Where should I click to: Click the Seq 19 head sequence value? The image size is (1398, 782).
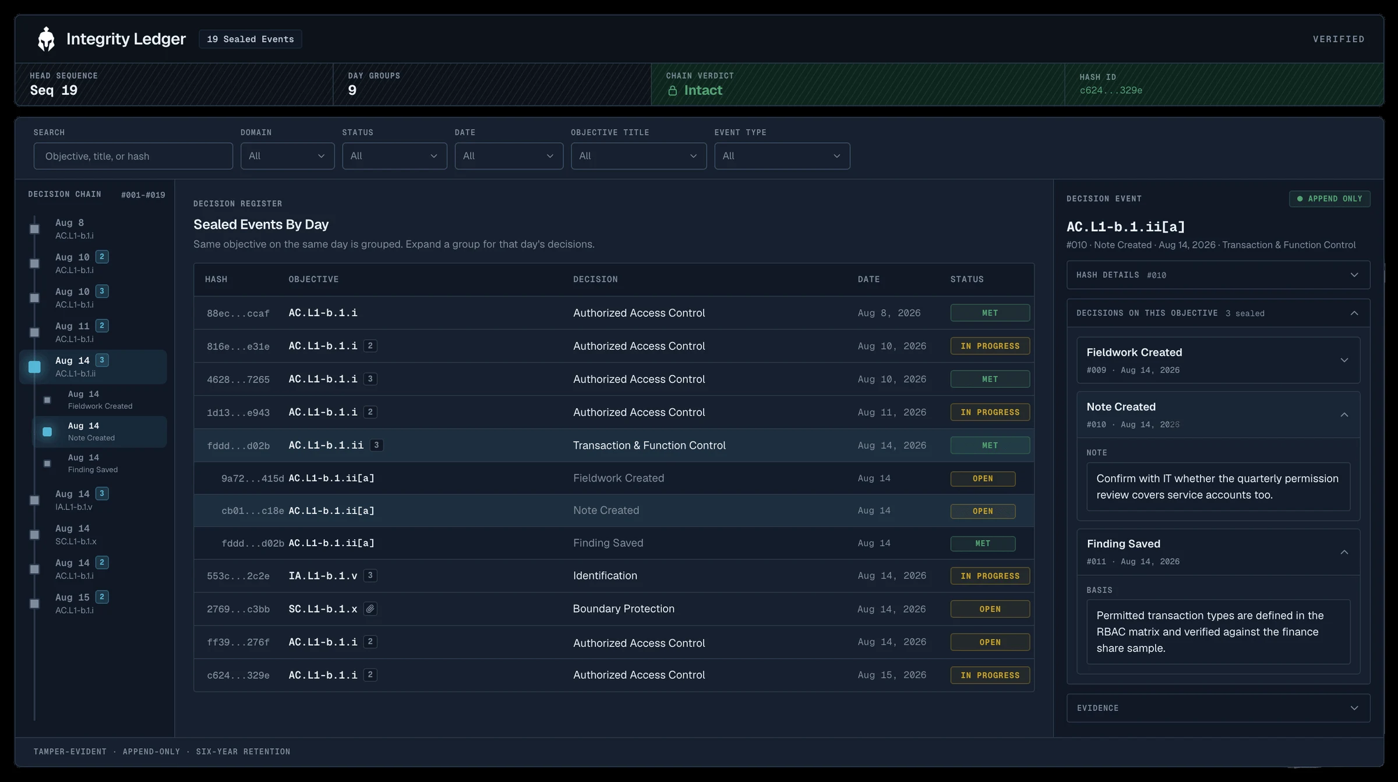click(54, 90)
